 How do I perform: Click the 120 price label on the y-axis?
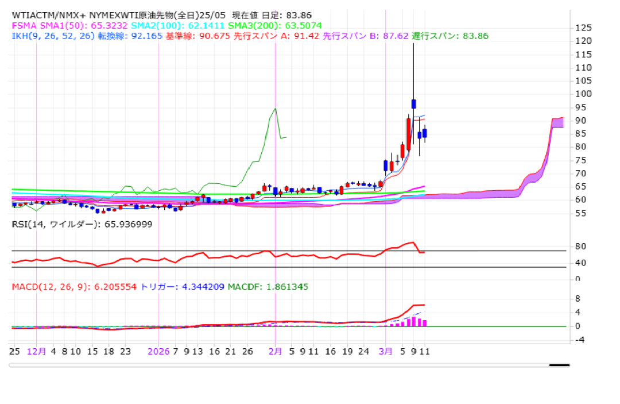pos(583,41)
